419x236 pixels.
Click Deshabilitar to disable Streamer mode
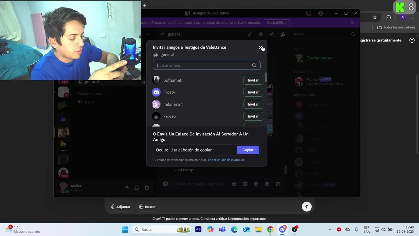click(x=277, y=23)
